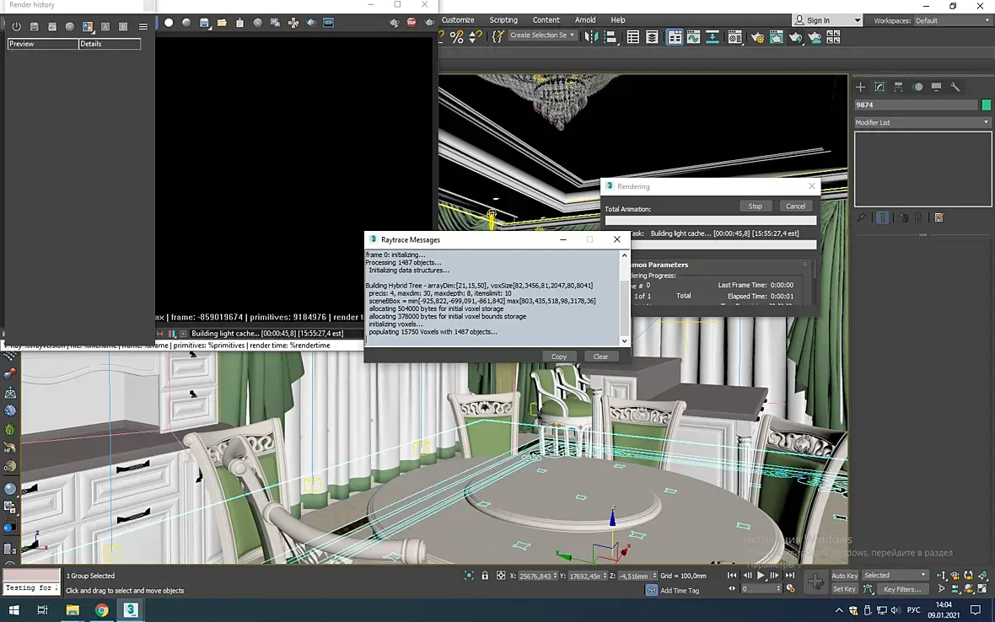Toggle the selection lock icon

point(485,576)
